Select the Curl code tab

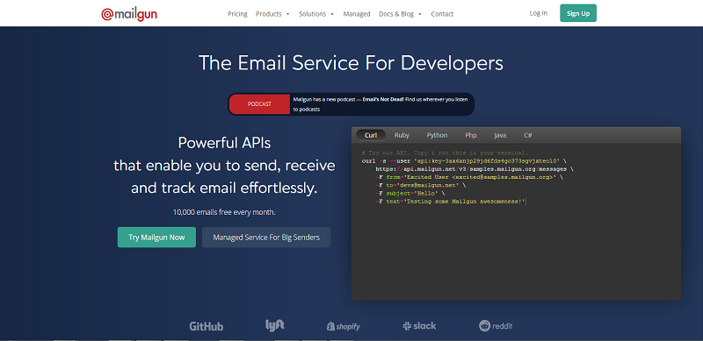(x=371, y=135)
